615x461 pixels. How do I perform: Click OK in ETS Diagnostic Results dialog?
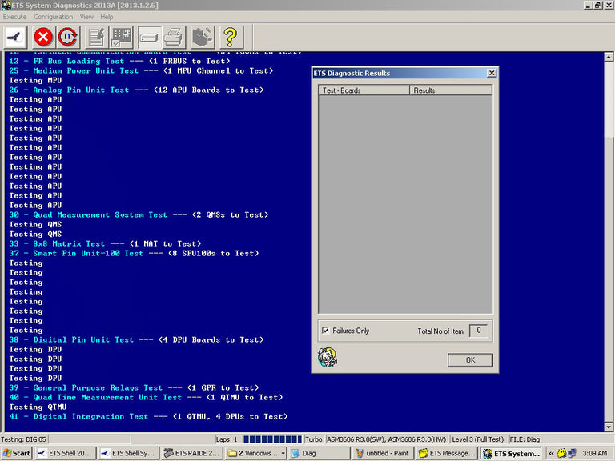point(470,360)
